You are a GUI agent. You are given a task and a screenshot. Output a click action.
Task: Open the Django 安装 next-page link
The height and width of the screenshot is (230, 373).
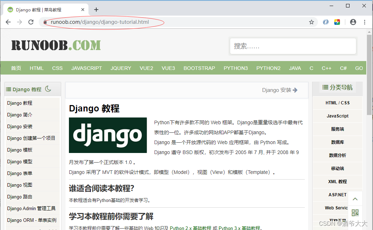(x=280, y=90)
